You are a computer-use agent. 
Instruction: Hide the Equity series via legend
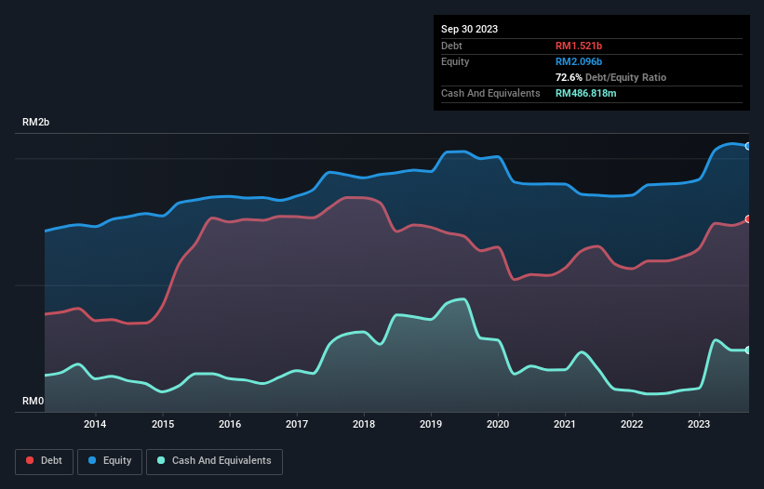[x=110, y=460]
